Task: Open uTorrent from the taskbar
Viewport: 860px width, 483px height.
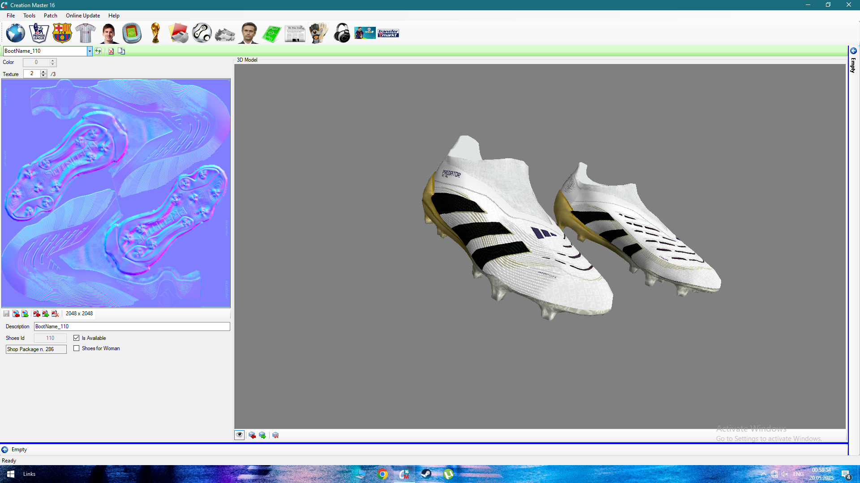Action: click(x=448, y=474)
